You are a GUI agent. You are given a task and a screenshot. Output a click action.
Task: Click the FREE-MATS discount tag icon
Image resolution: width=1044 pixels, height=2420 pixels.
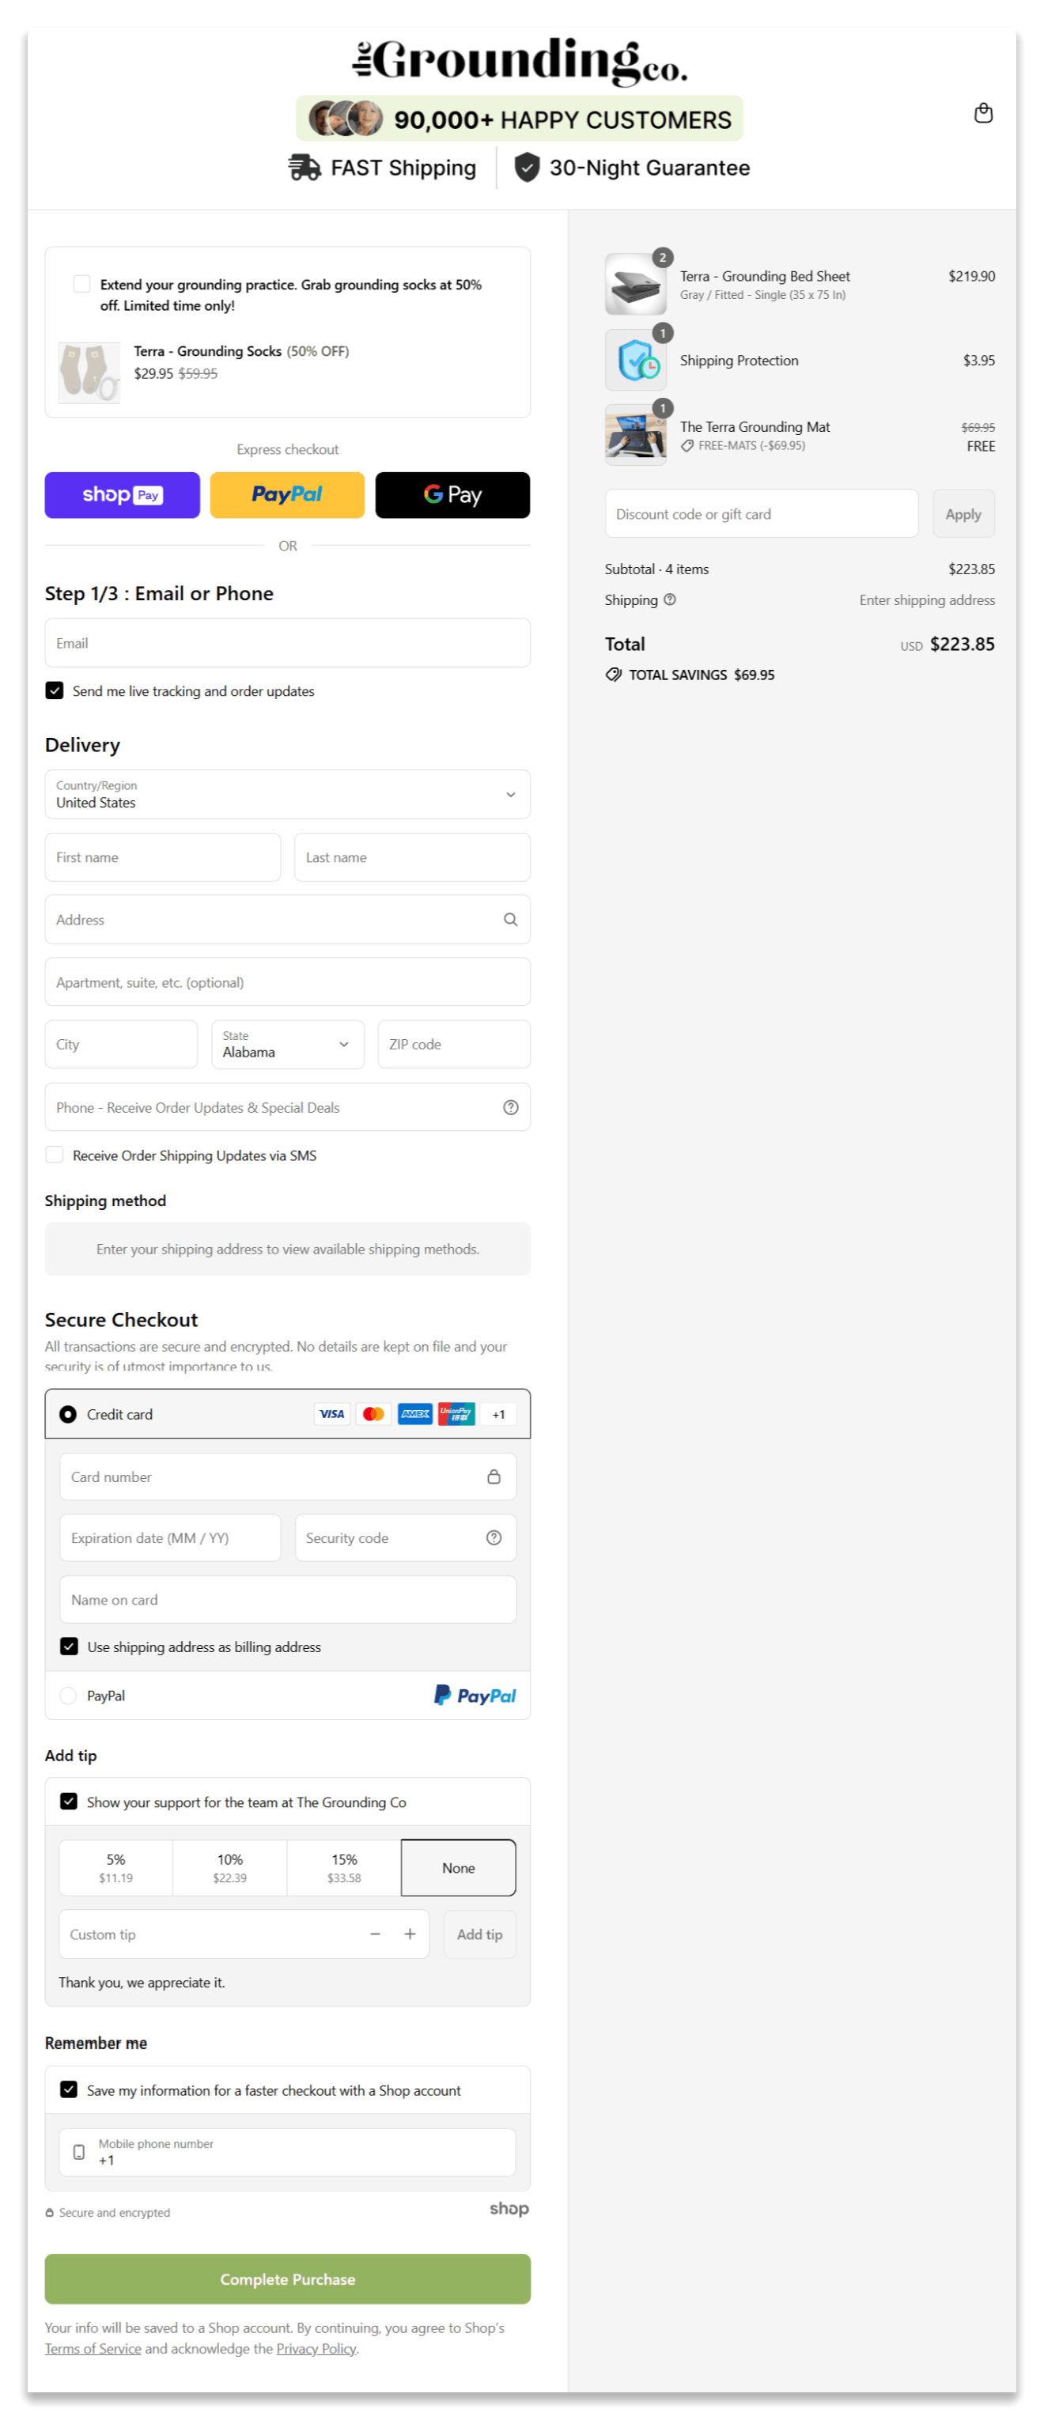[687, 445]
